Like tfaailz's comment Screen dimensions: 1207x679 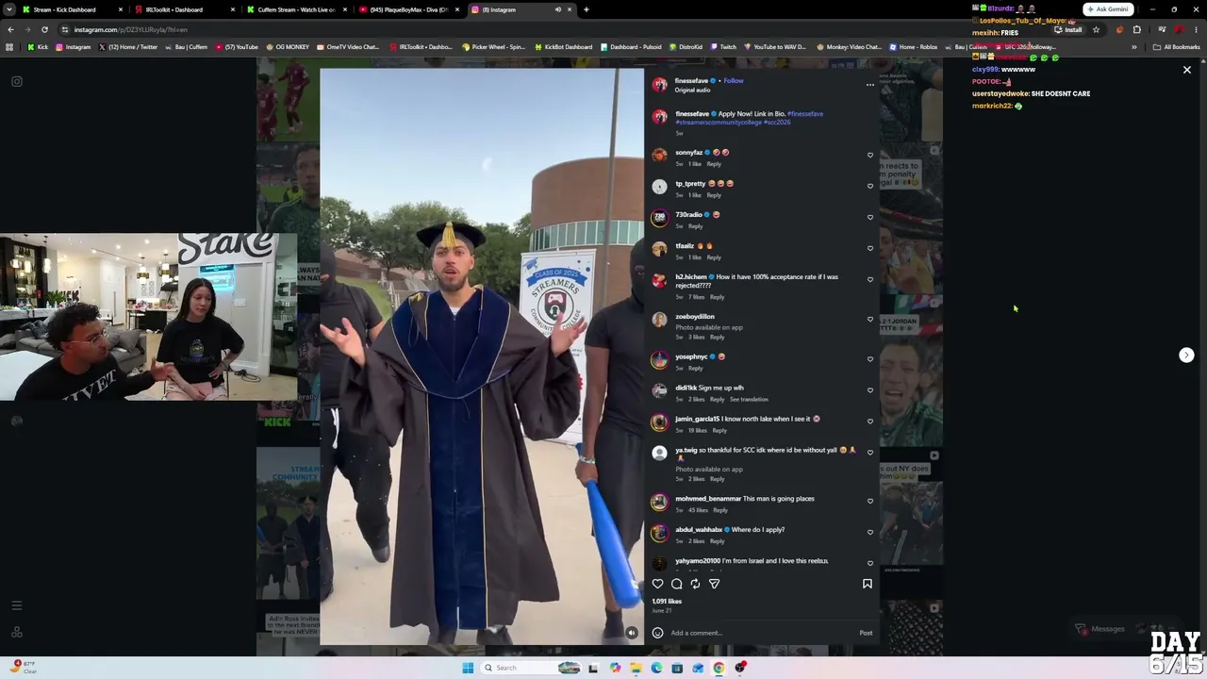click(870, 248)
